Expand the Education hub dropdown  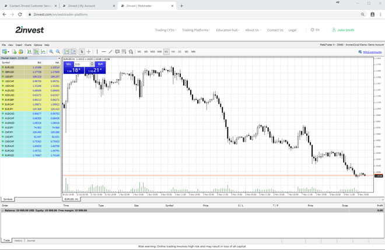(x=228, y=30)
